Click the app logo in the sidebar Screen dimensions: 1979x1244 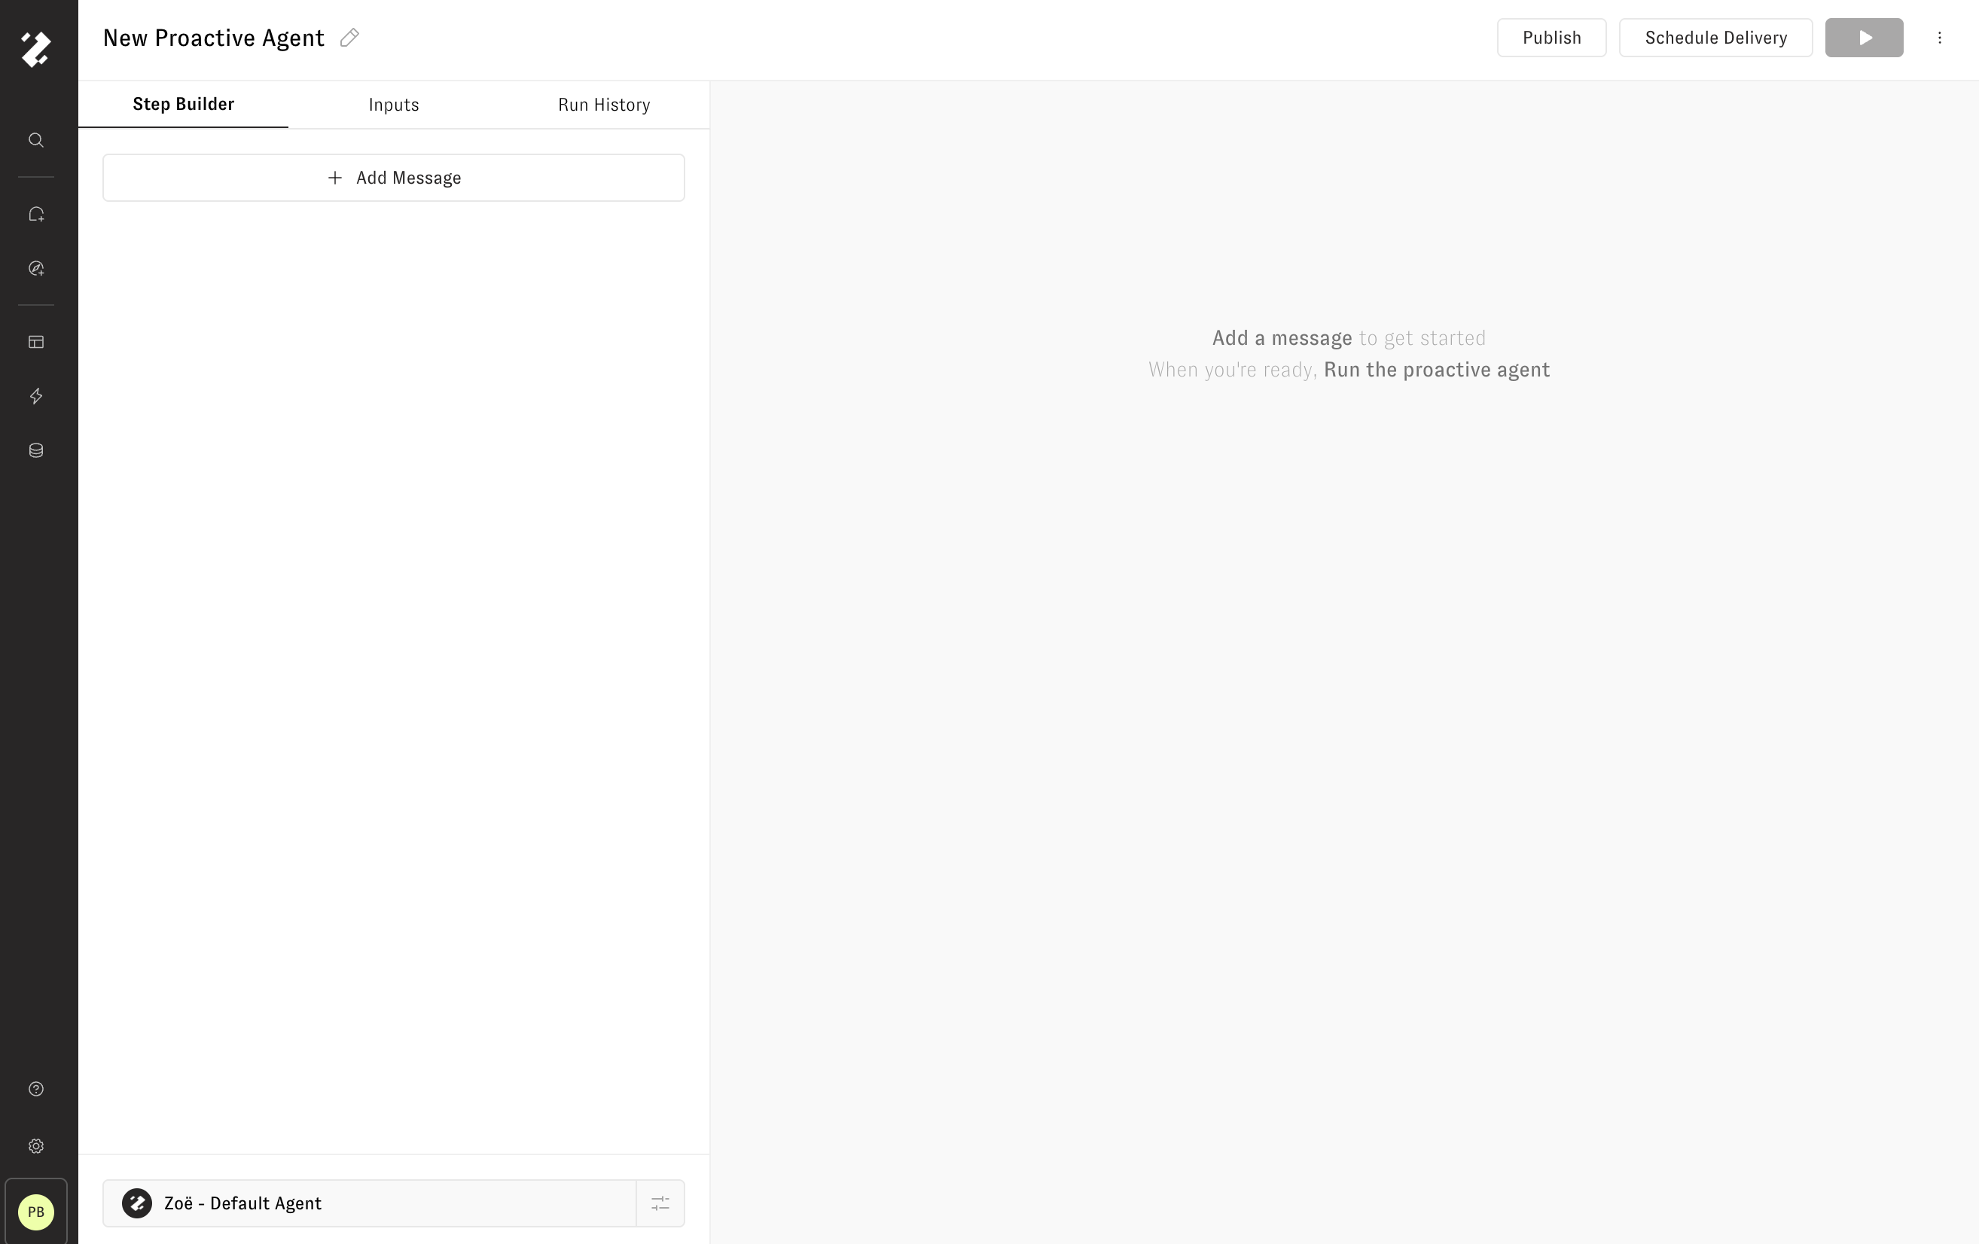(x=36, y=49)
